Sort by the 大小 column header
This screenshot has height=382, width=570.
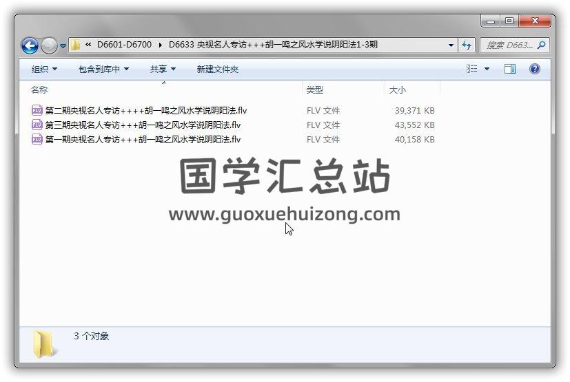coord(397,89)
